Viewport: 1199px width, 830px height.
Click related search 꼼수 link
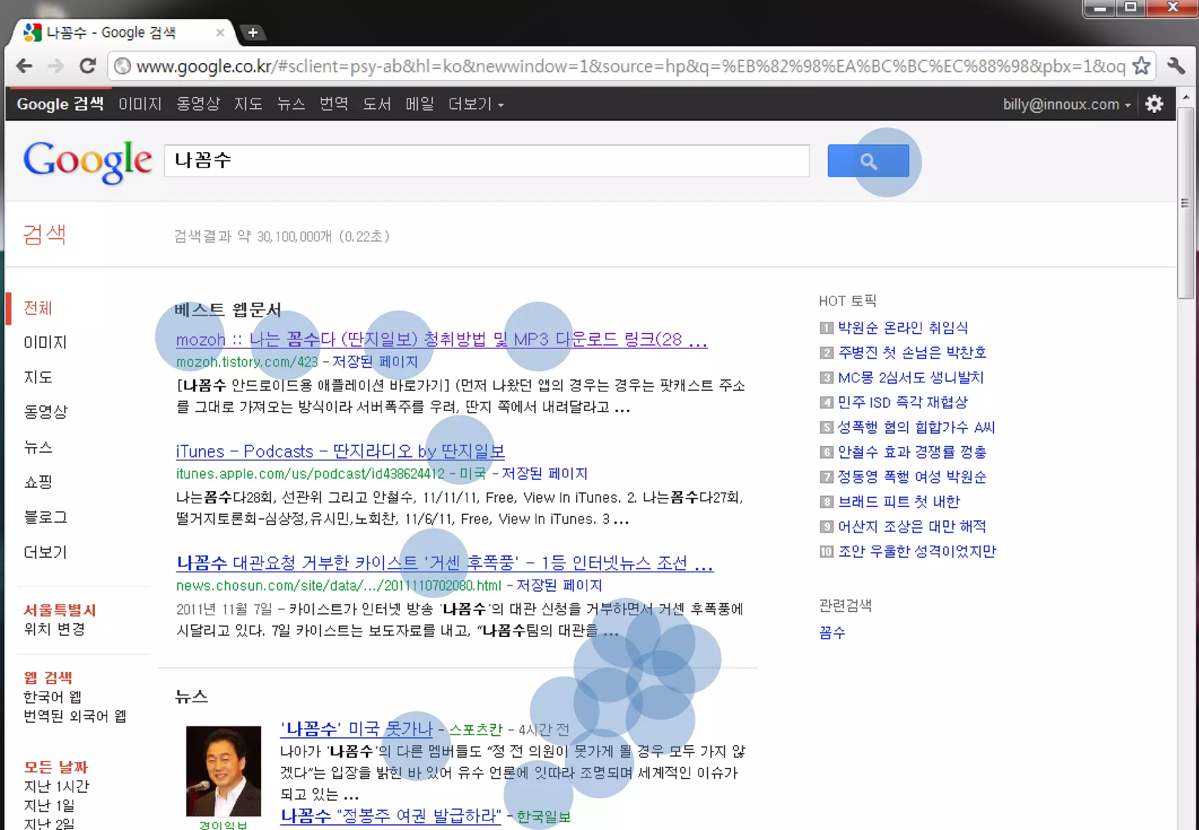tap(832, 633)
